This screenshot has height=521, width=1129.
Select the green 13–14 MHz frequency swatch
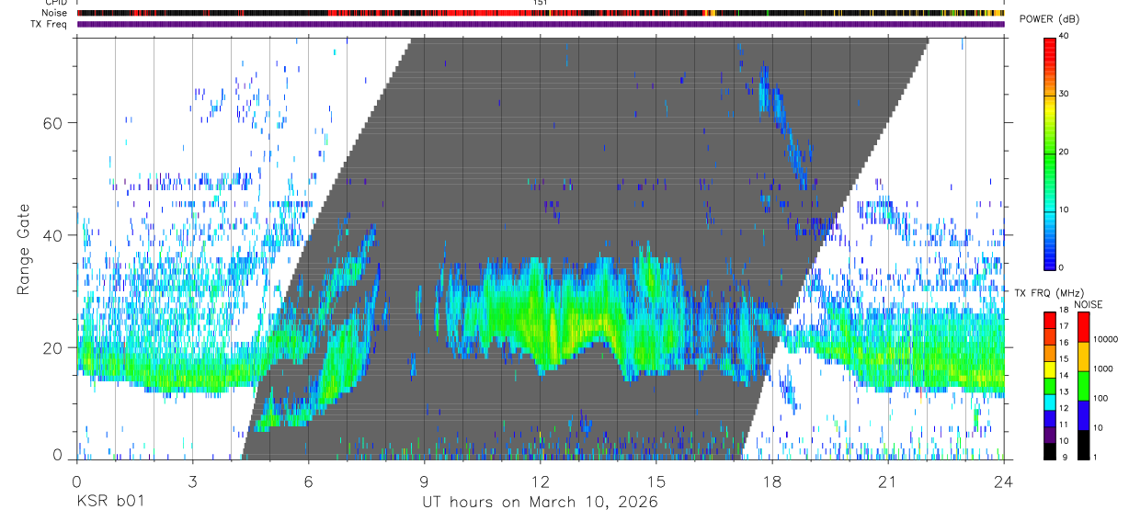click(1050, 386)
